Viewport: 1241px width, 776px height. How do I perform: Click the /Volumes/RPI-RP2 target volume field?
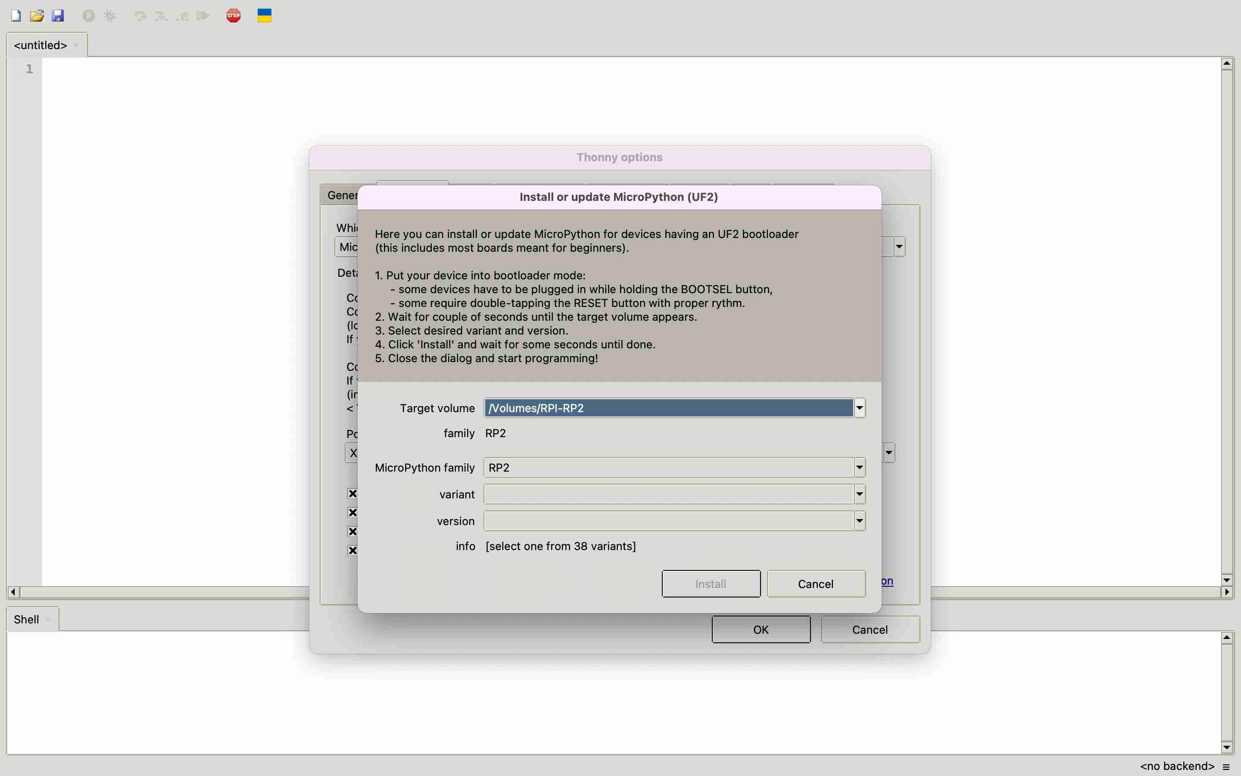click(x=669, y=408)
